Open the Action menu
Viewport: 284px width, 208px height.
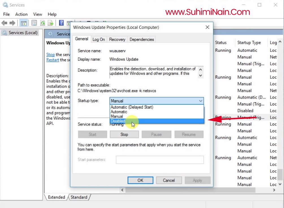coord(21,14)
